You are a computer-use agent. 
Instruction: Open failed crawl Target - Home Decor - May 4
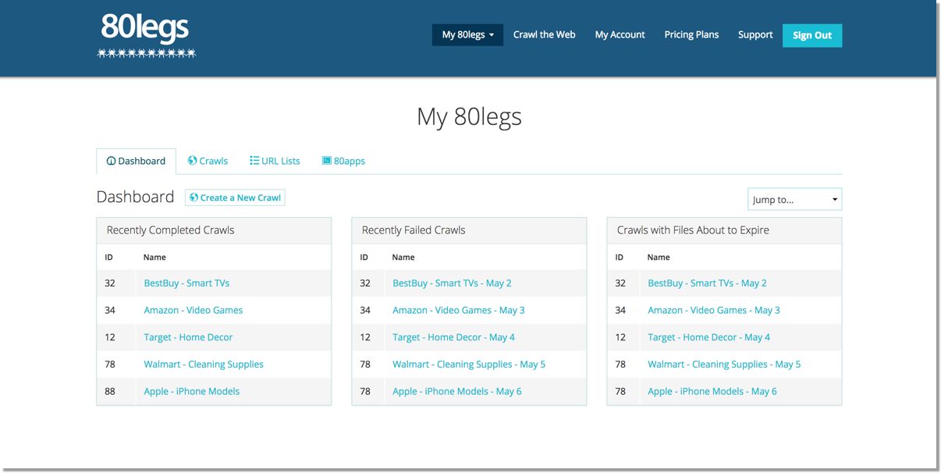[x=453, y=337]
